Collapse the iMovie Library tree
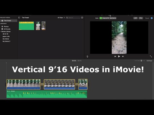 [1, 32]
